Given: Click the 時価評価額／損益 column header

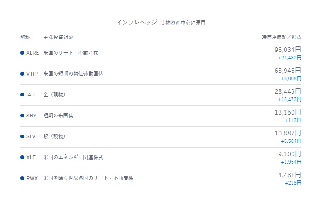Looking at the screenshot, I should pos(281,37).
